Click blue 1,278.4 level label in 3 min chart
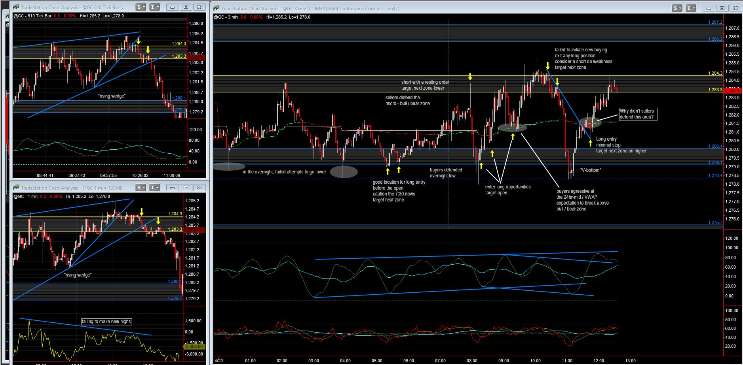This screenshot has height=365, width=743. 715,176
